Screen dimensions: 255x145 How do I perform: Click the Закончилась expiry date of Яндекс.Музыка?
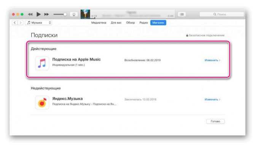[140, 99]
